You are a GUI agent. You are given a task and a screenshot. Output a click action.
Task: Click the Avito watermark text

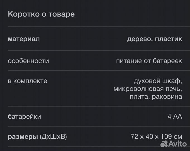tap(177, 143)
